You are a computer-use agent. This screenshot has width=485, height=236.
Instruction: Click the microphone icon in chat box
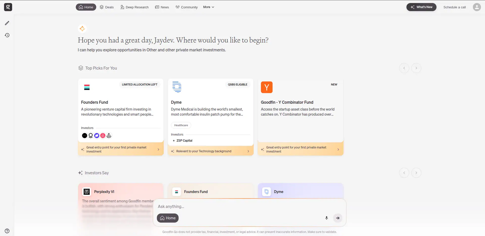327,218
